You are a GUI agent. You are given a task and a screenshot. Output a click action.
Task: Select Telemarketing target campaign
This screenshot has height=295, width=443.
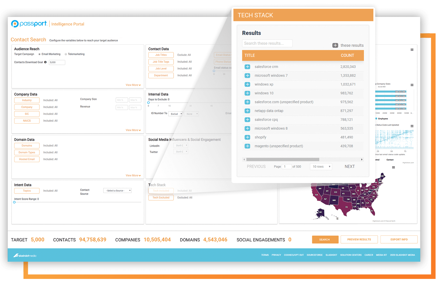point(66,54)
